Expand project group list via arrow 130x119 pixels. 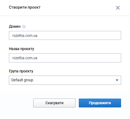(117, 80)
